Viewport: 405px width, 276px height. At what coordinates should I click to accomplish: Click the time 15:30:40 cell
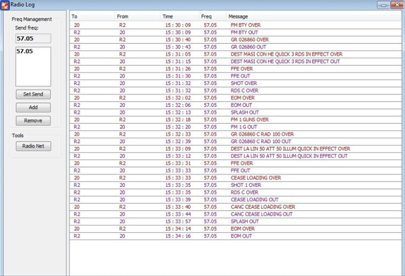point(178,39)
